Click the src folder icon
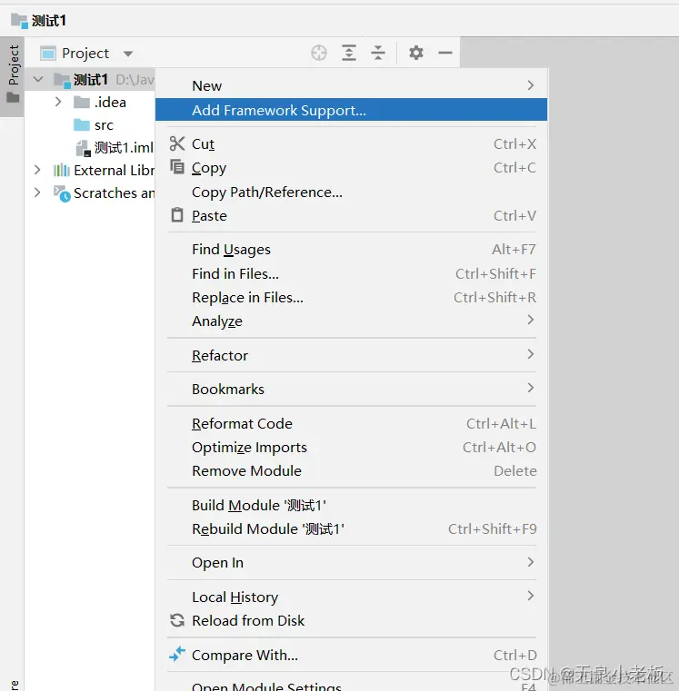679x691 pixels. (82, 125)
